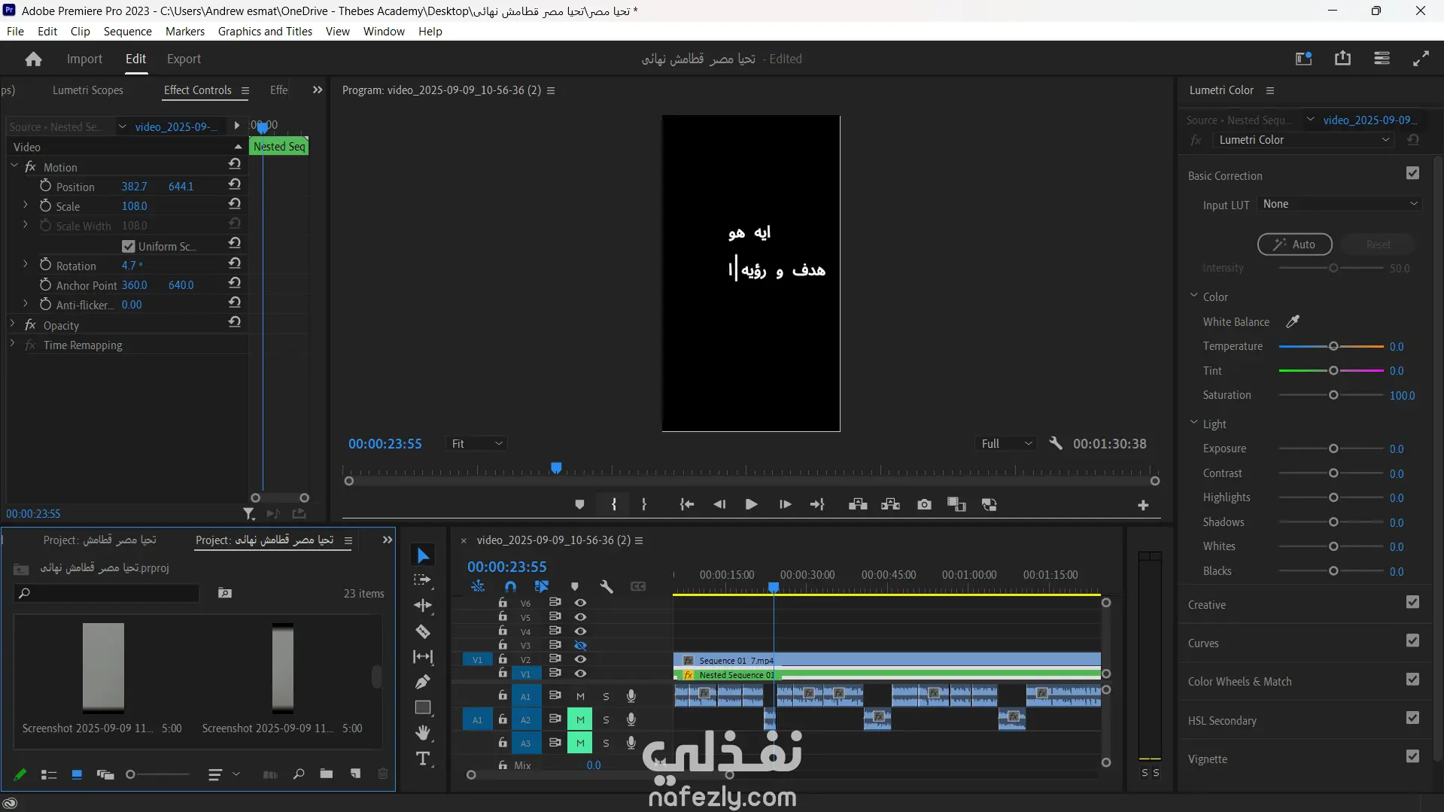Open timeline display settings wrench
The image size is (1444, 812).
point(606,586)
